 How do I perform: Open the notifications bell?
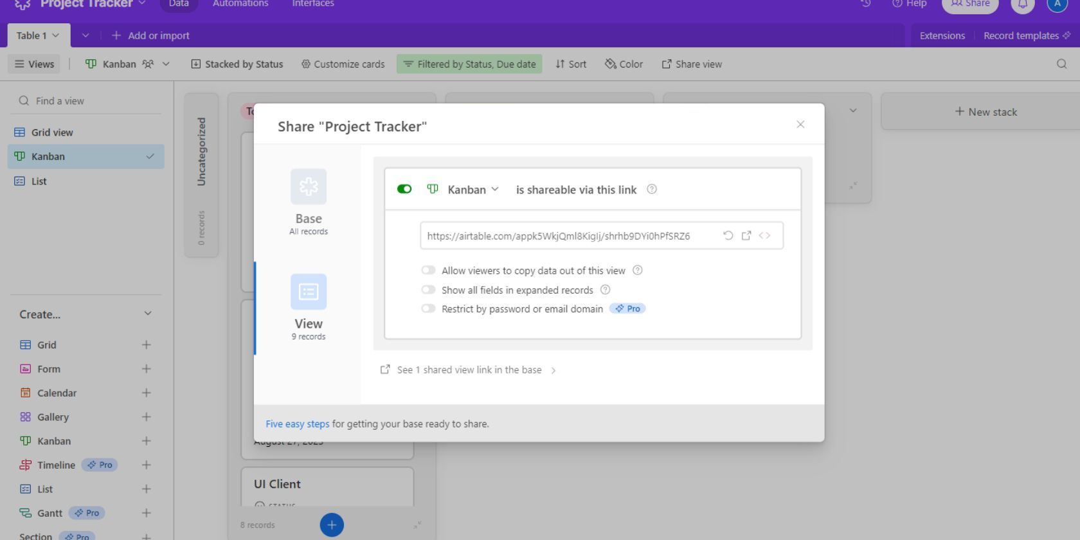(1022, 4)
